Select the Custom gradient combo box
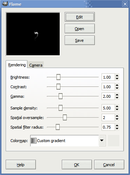This screenshot has height=175, width=130. coord(68,141)
